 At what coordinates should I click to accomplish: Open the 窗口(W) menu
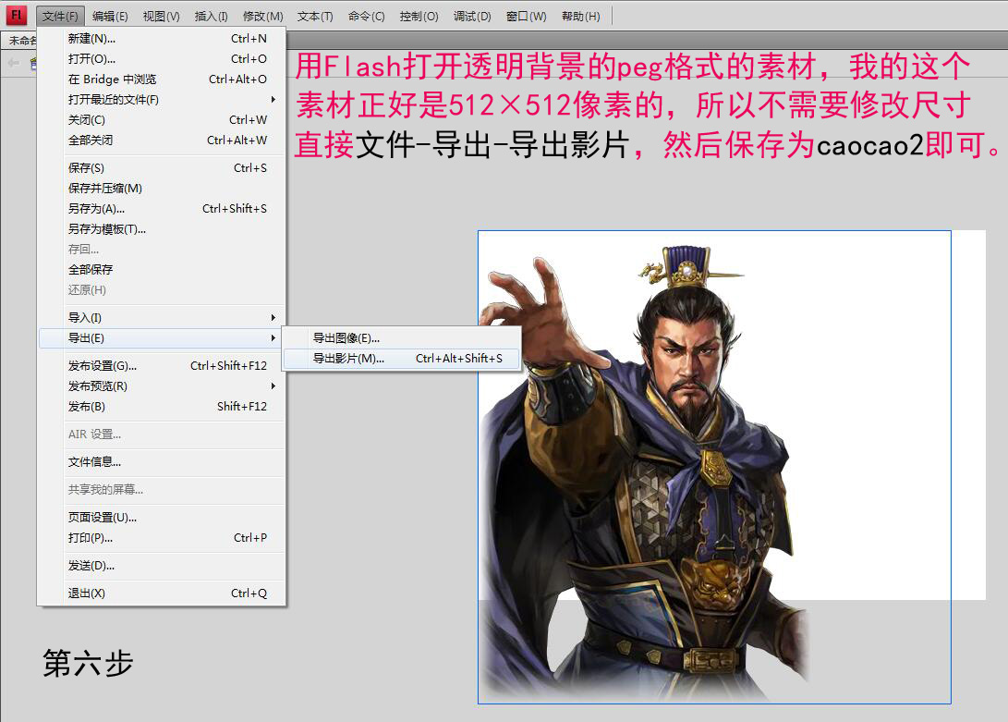click(526, 16)
